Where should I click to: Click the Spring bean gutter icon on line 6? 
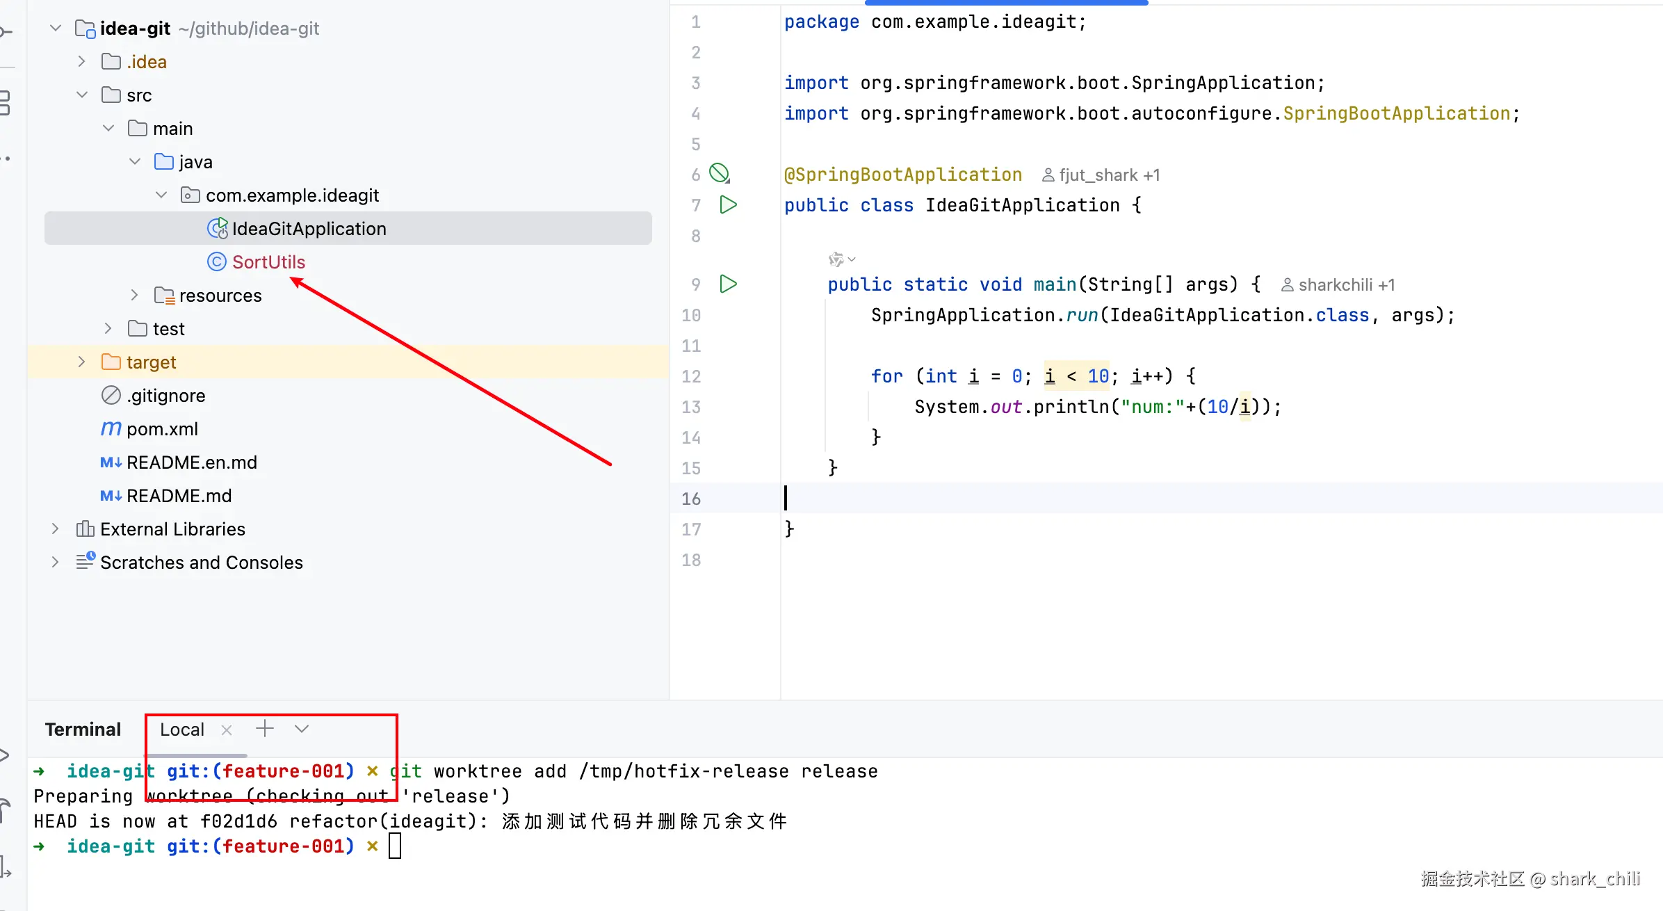(719, 173)
